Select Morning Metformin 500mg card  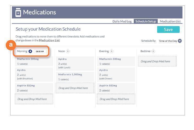34,61
